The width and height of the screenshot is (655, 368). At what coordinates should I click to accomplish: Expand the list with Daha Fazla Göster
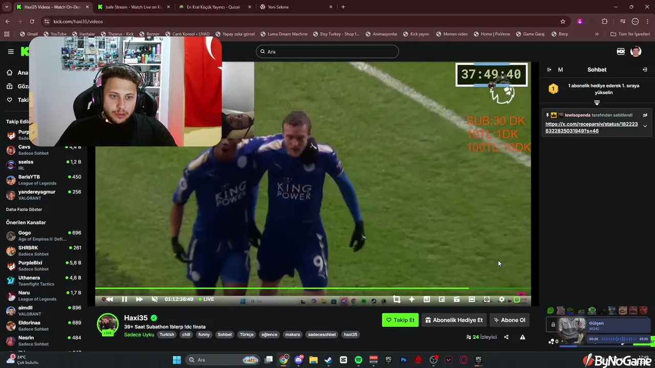click(24, 210)
